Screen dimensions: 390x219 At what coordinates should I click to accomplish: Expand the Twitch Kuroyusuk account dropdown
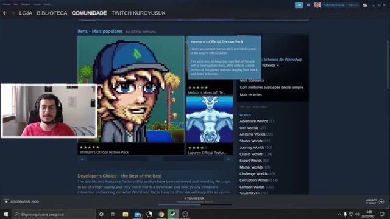click(x=340, y=5)
